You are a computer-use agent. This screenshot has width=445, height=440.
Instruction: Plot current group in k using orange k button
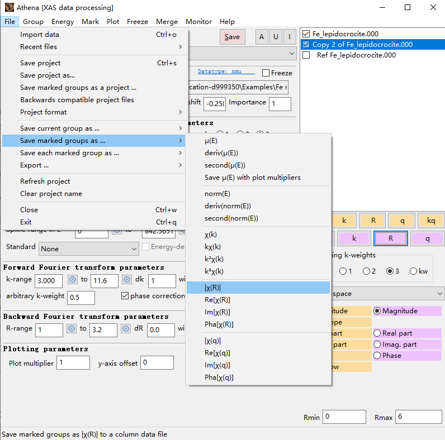pyautogui.click(x=344, y=221)
